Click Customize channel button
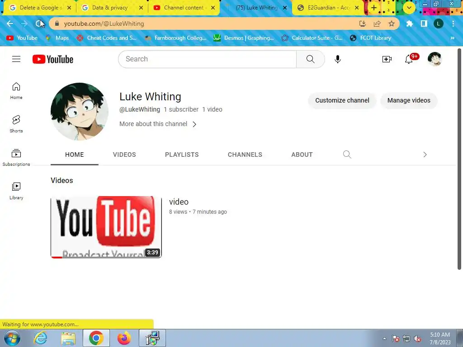Viewport: 463px width, 347px height. point(342,100)
